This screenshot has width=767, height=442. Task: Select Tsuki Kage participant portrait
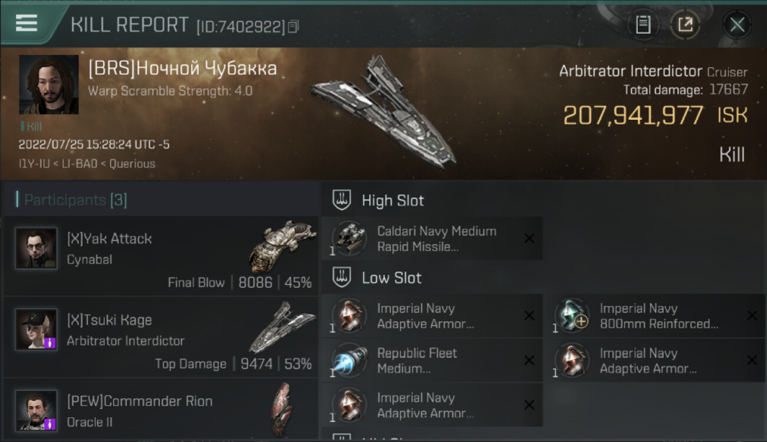point(37,329)
